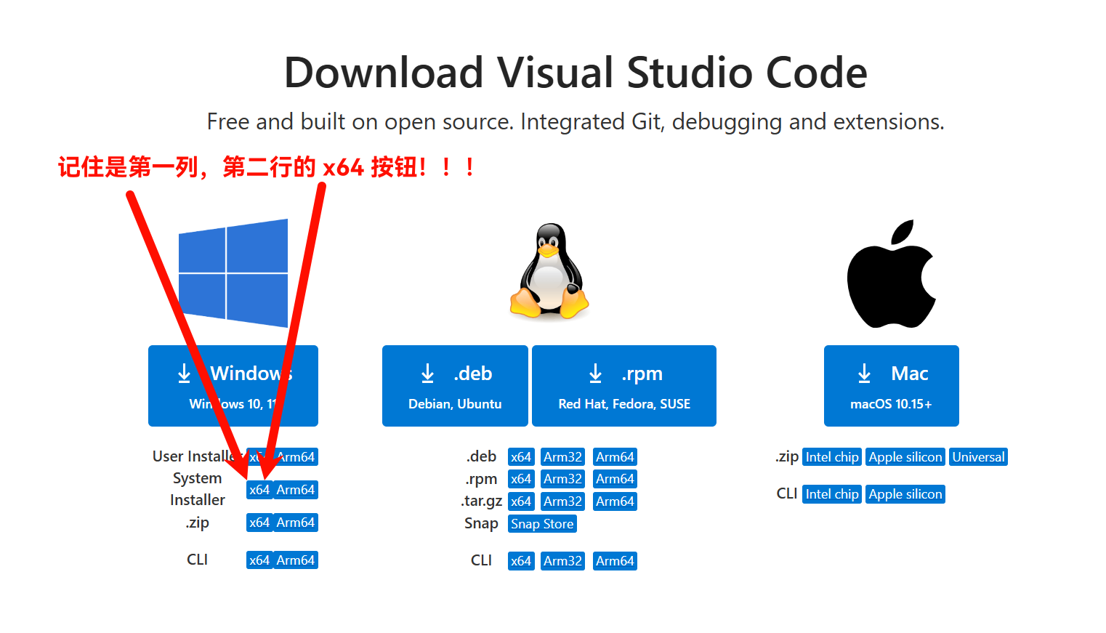
Task: Download Linux .rpm Arm64 package
Action: pyautogui.click(x=615, y=479)
